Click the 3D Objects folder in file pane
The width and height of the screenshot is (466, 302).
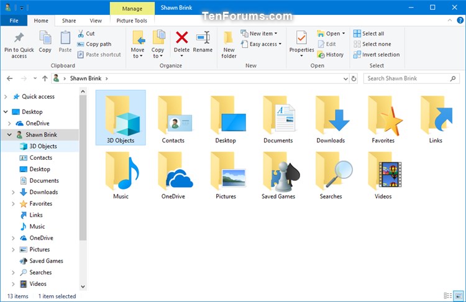pos(121,118)
